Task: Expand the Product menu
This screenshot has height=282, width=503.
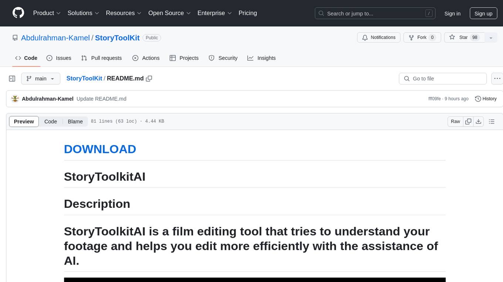Action: (47, 13)
